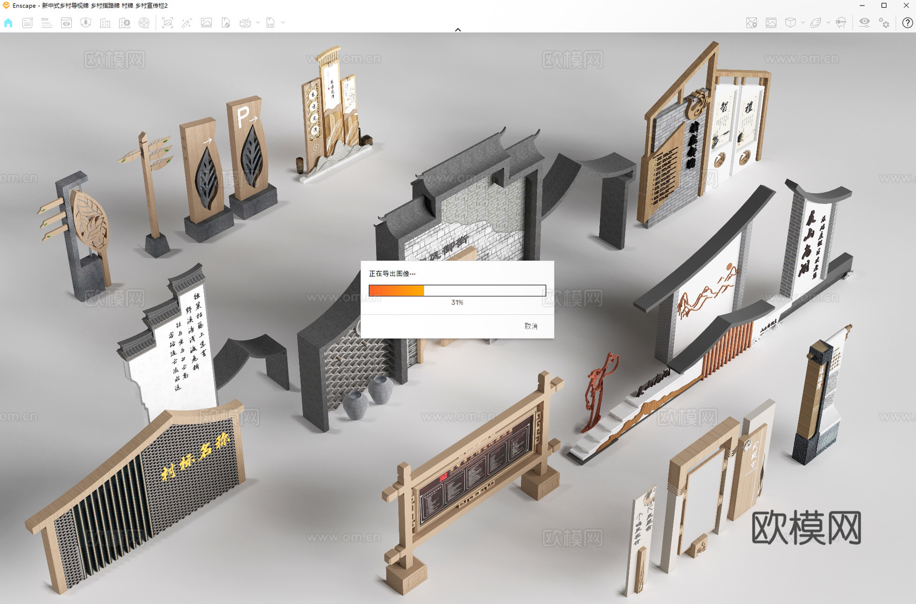Viewport: 916px width, 604px height.
Task: Click the magic wand enhancement icon
Action: [187, 23]
